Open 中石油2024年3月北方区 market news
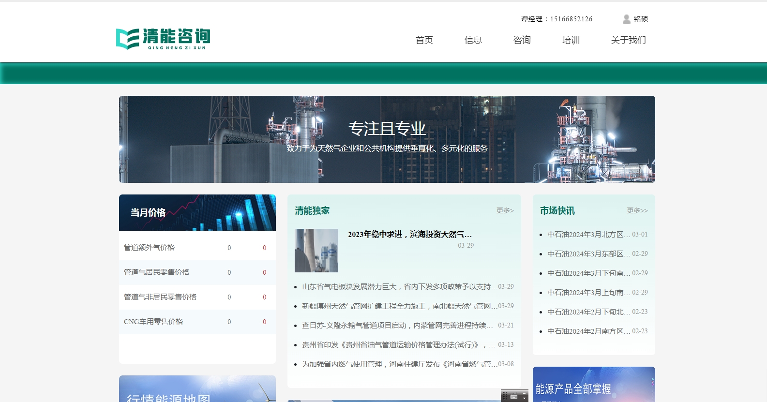This screenshot has width=767, height=402. [588, 235]
